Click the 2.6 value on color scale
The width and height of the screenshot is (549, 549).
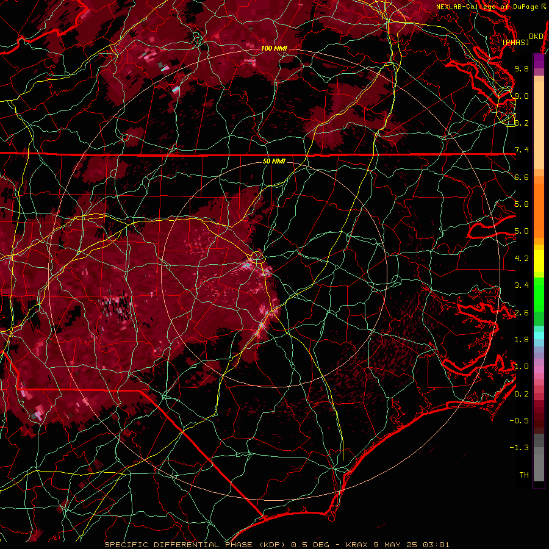(x=522, y=312)
